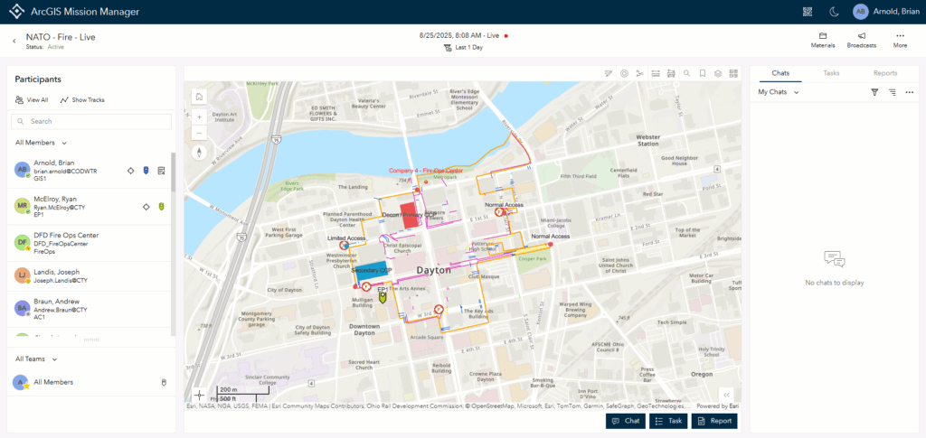This screenshot has width=926, height=438.
Task: Filter chats with the funnel icon
Action: [x=874, y=92]
